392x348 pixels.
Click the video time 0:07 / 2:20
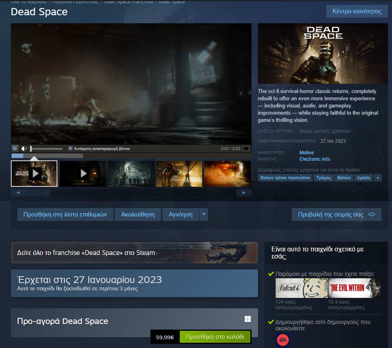tap(230, 149)
